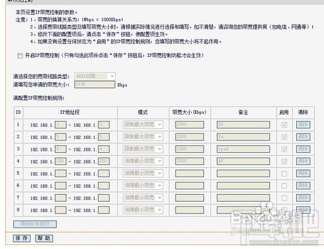Open the 模式 dropdown for rule 6
This screenshot has width=324, height=249.
click(143, 186)
